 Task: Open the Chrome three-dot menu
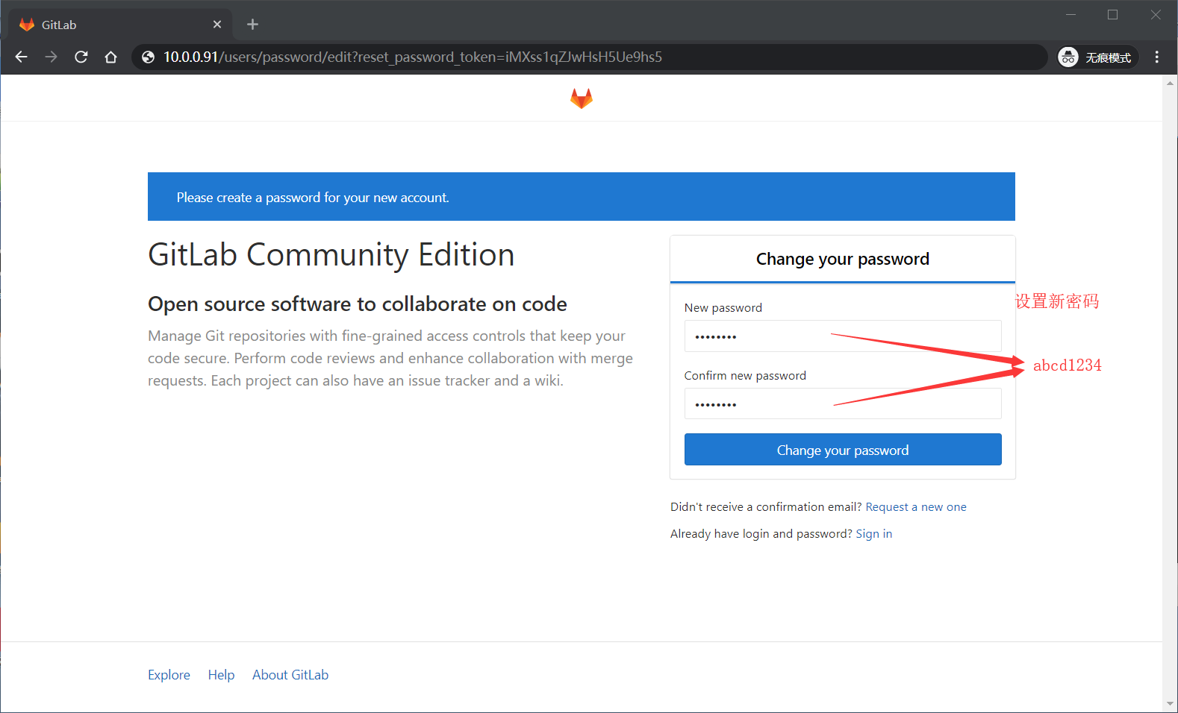(1156, 57)
